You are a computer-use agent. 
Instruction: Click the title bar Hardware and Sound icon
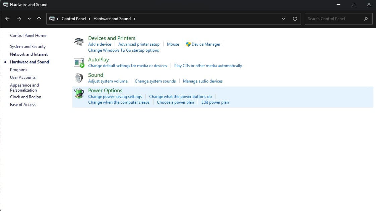(5, 5)
